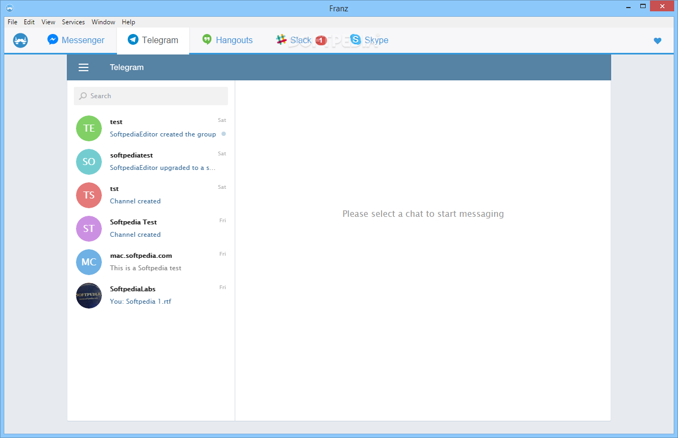This screenshot has height=438, width=678.
Task: Click the Slack hashtag logo icon
Action: (x=281, y=39)
